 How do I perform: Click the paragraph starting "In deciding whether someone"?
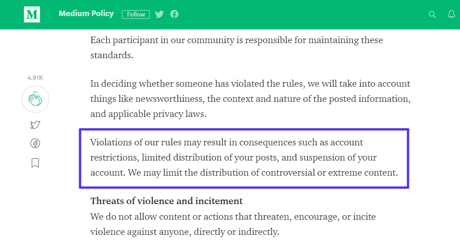pyautogui.click(x=250, y=99)
